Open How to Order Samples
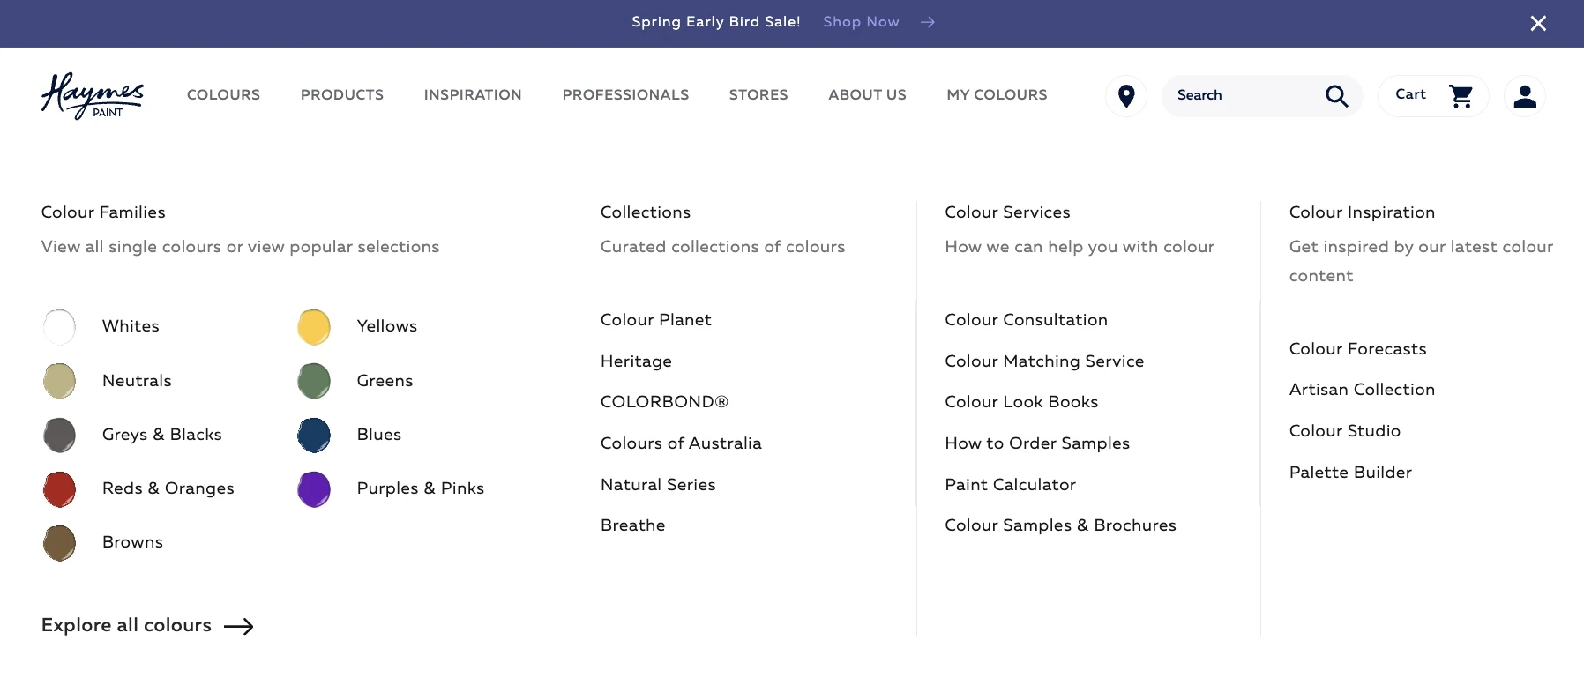The width and height of the screenshot is (1584, 693). (1037, 443)
